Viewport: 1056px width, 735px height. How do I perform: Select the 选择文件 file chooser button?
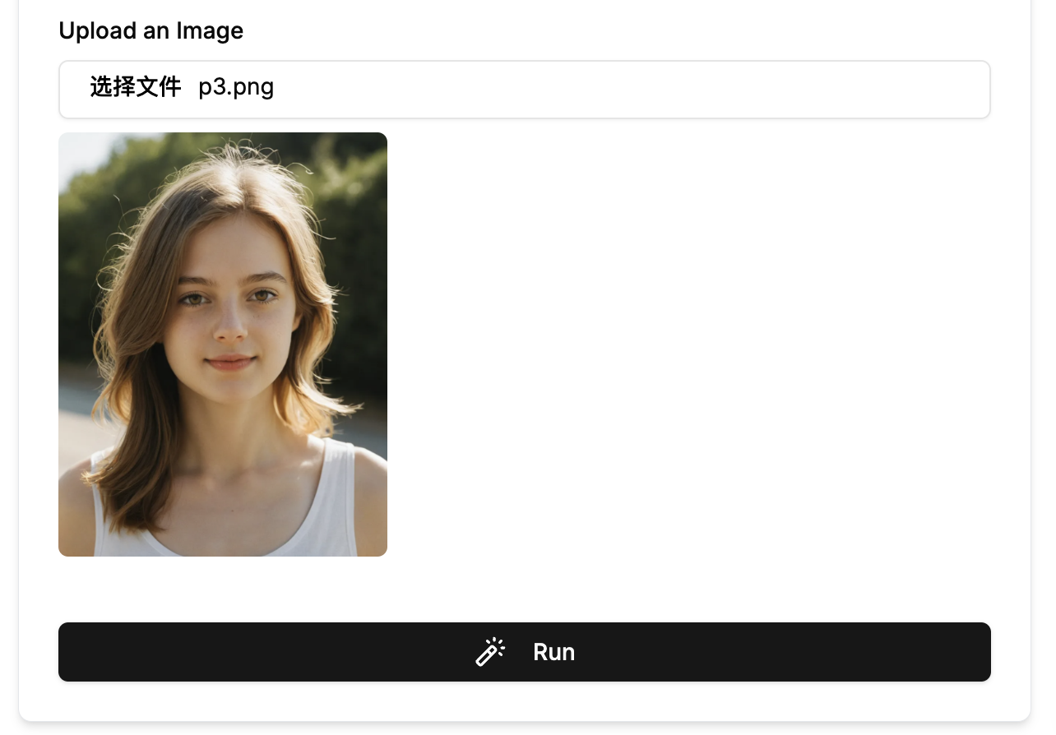point(135,87)
